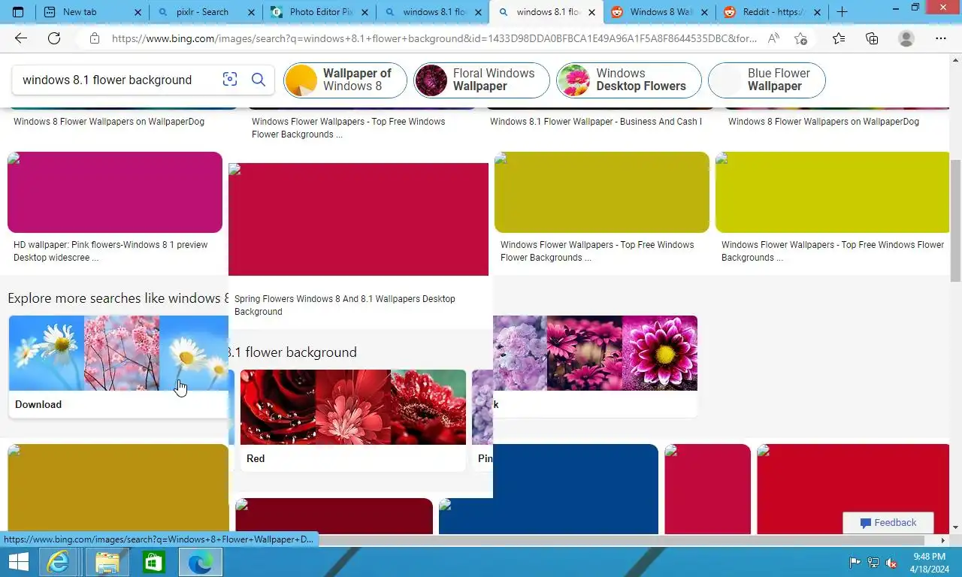Switch to the Photo Editor Pixlr tab
The image size is (962, 577).
319,12
